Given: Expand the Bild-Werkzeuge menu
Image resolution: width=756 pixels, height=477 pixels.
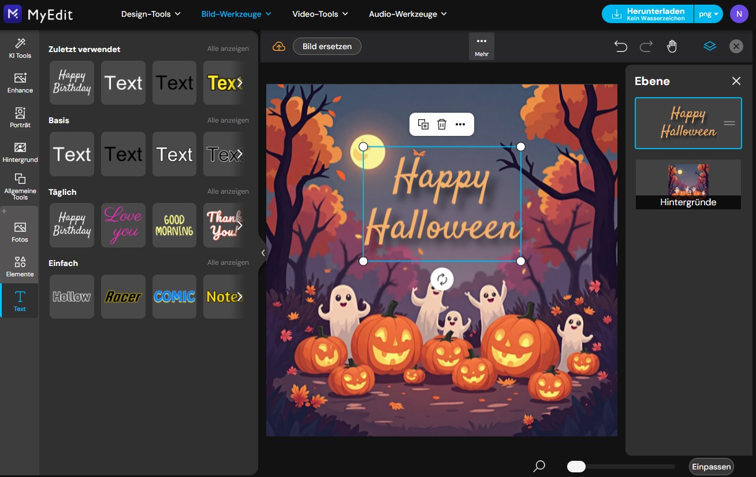Looking at the screenshot, I should point(236,14).
